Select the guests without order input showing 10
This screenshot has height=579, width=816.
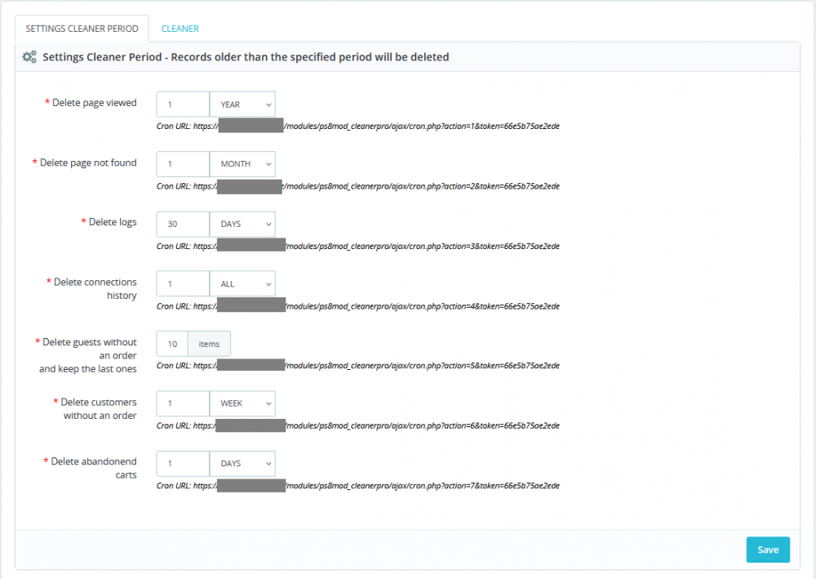coord(171,343)
